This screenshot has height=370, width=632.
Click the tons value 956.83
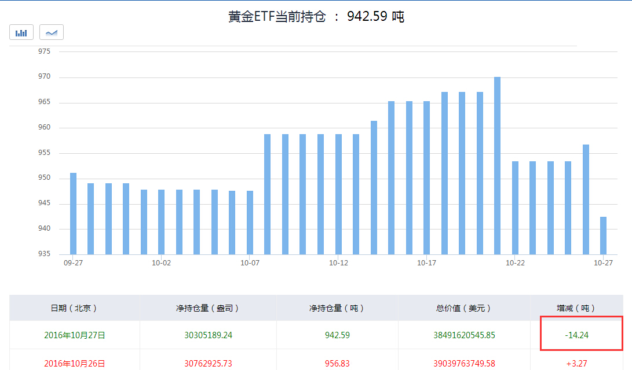click(337, 364)
